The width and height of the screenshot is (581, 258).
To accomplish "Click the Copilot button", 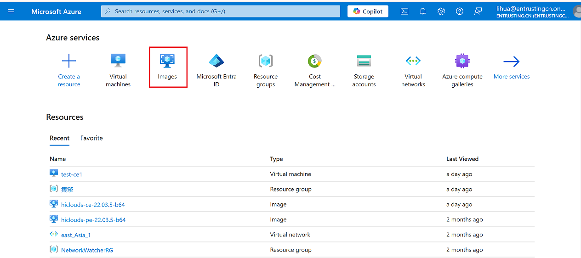I will (x=368, y=11).
